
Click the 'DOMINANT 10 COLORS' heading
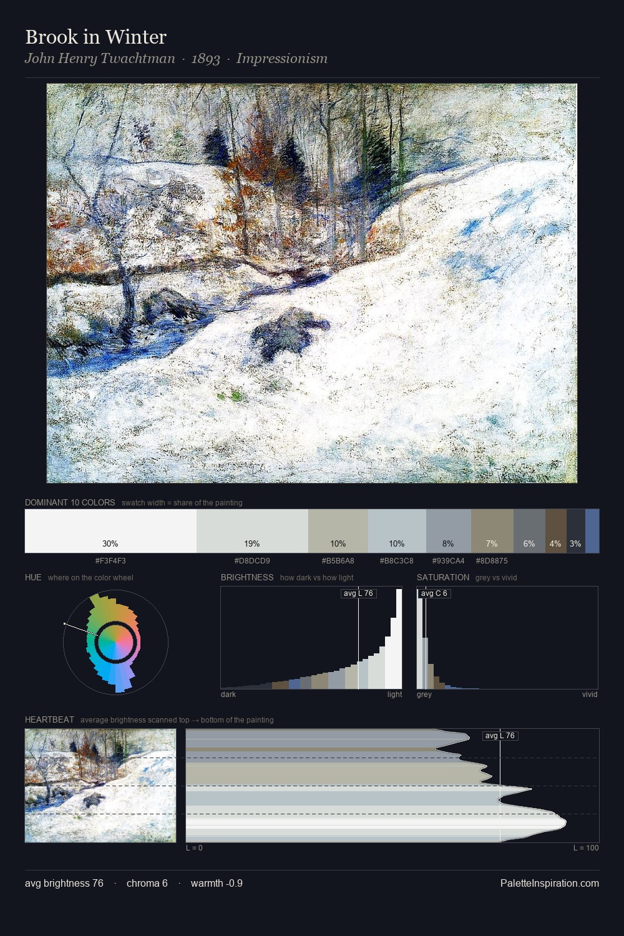70,502
